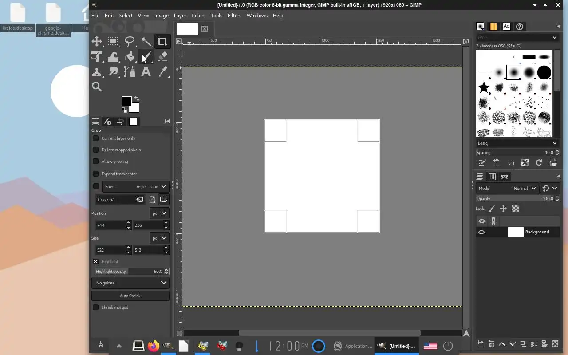Open brush as image
This screenshot has width=568, height=355.
click(x=553, y=163)
